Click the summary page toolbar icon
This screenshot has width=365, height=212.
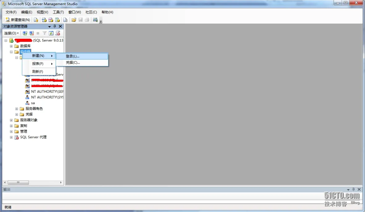(95, 20)
